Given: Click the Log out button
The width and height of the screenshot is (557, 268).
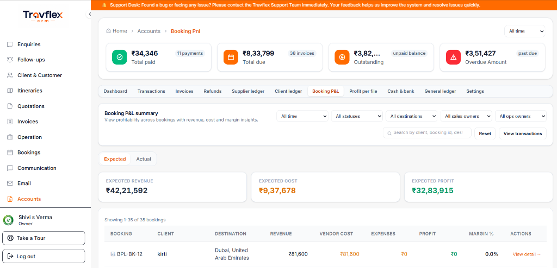Looking at the screenshot, I should click(x=44, y=256).
